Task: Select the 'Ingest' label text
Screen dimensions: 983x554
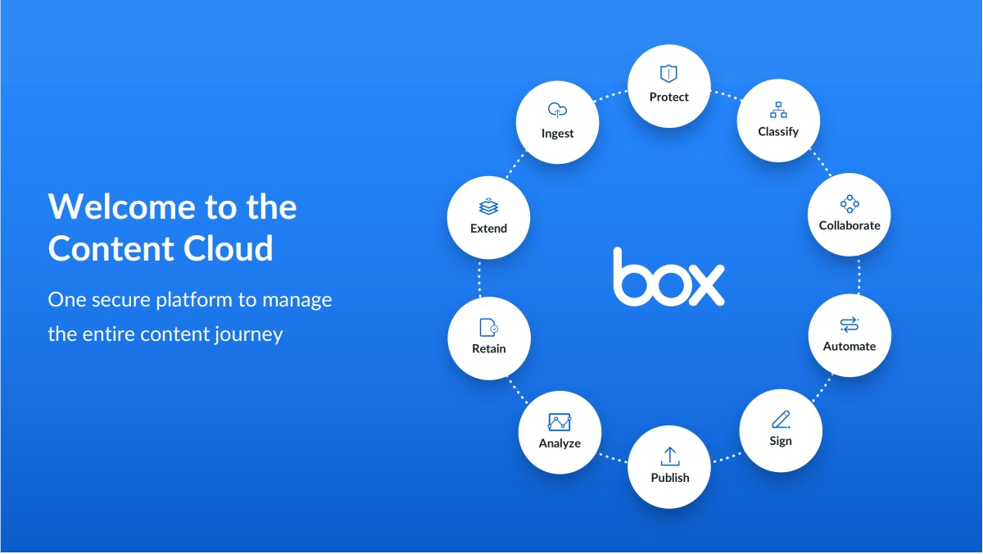Action: 557,134
